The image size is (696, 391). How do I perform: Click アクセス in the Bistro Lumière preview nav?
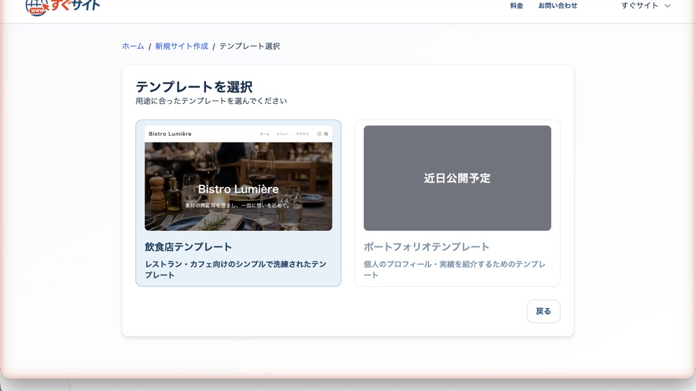tap(302, 134)
